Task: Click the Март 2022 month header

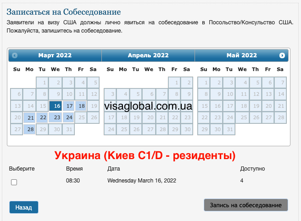Action: coord(55,55)
